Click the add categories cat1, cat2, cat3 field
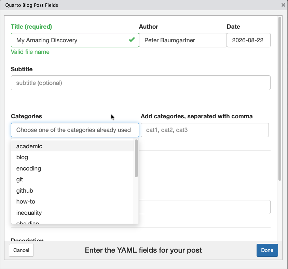 point(205,130)
